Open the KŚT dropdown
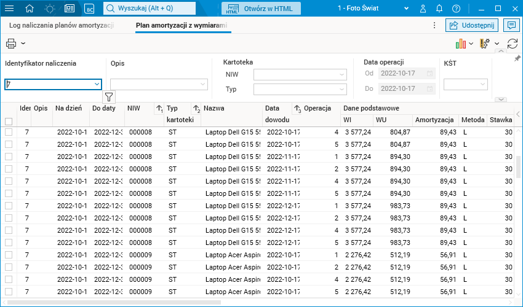The height and width of the screenshot is (307, 523). pos(482,85)
